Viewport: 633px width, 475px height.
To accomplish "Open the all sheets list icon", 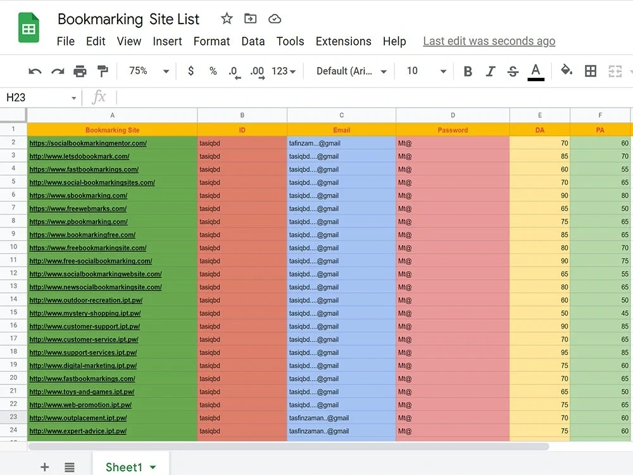I will point(70,467).
